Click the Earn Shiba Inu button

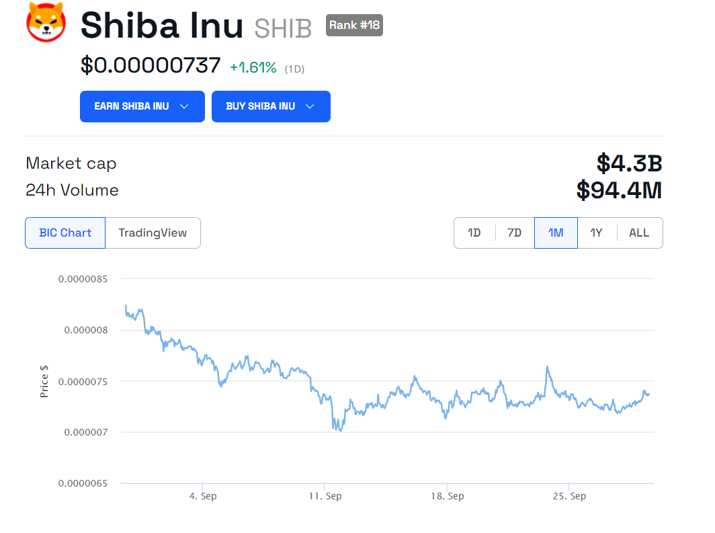[132, 107]
